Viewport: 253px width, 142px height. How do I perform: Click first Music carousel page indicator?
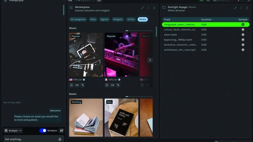(x=127, y=31)
